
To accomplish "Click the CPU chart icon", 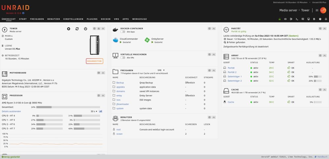I will pyautogui.click(x=100, y=111).
